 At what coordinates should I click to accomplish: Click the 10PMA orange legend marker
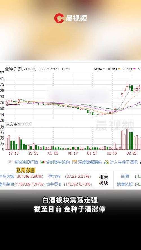point(119,69)
